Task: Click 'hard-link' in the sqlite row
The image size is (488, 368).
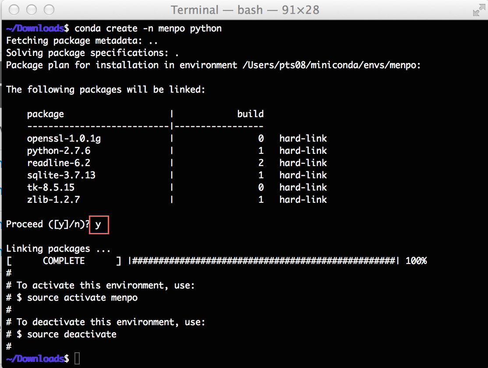Action: [303, 175]
